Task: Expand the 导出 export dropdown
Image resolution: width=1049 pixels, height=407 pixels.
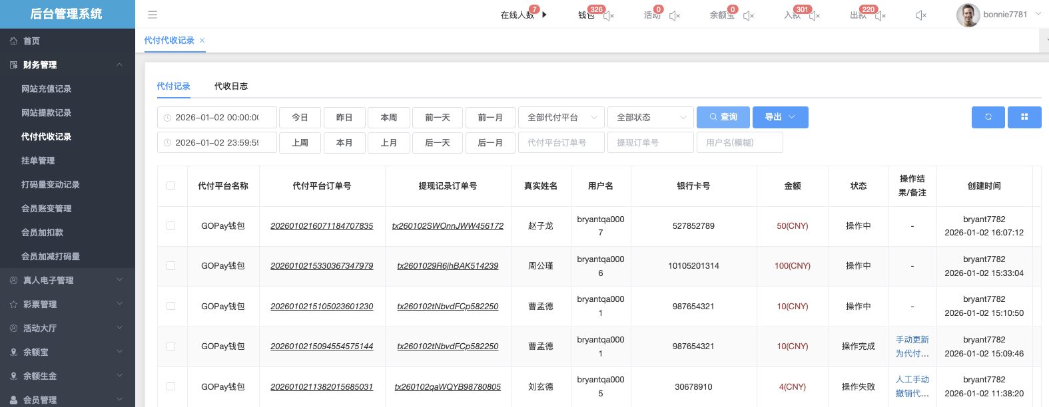Action: [780, 117]
